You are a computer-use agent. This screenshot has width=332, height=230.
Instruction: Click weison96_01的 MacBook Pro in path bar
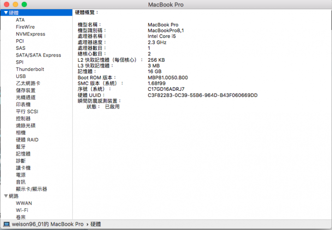[x=47, y=224]
